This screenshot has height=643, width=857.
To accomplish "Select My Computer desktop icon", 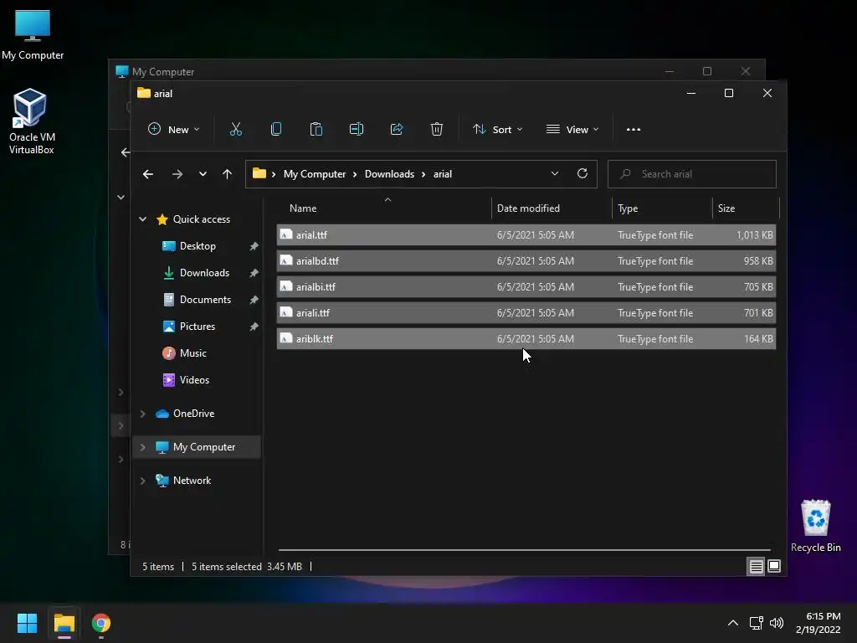I will 33,35.
